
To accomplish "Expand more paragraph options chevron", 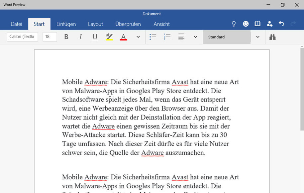I will tap(195, 37).
